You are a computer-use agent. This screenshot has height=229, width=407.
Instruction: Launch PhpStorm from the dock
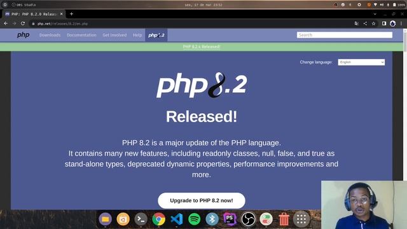tap(230, 219)
